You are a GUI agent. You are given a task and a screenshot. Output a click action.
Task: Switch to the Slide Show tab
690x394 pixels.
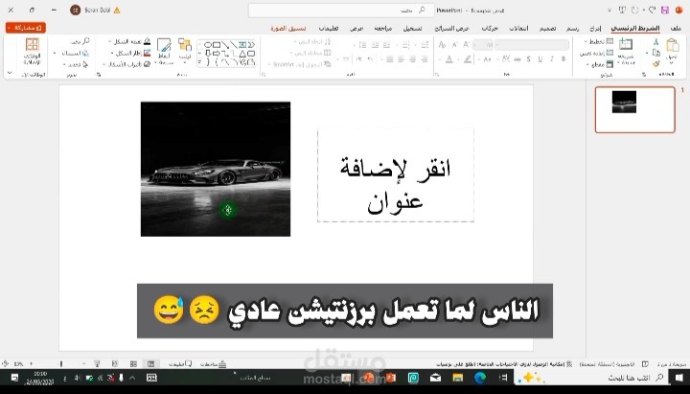pos(452,28)
